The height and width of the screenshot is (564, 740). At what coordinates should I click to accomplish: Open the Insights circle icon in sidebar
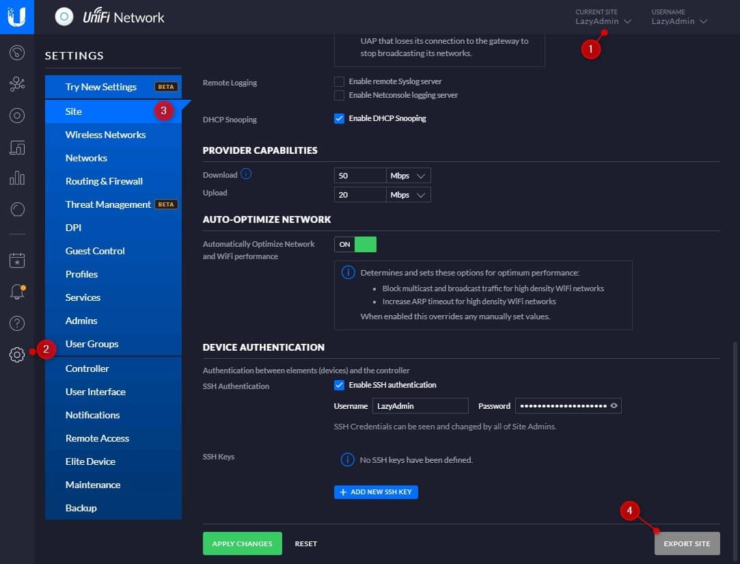click(17, 209)
